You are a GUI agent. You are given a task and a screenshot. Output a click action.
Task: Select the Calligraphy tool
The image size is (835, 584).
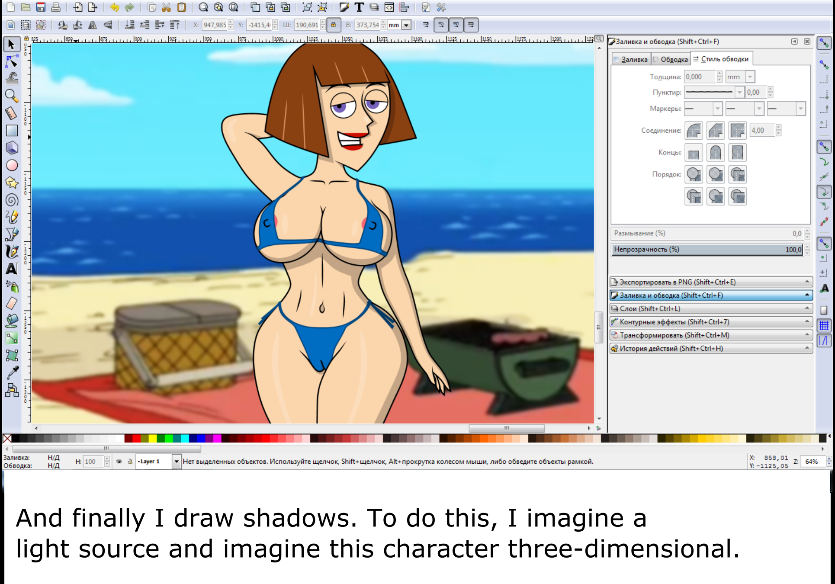click(x=12, y=251)
